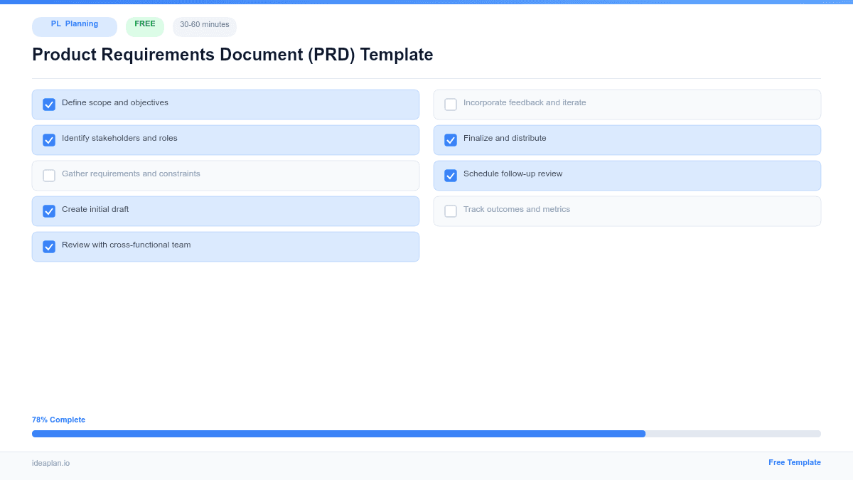853x480 pixels.
Task: Click the "30-60 minutes" duration pill
Action: [x=204, y=26]
